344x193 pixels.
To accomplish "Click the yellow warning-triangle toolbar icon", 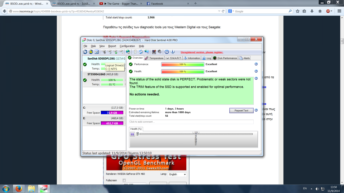I will point(91,52).
